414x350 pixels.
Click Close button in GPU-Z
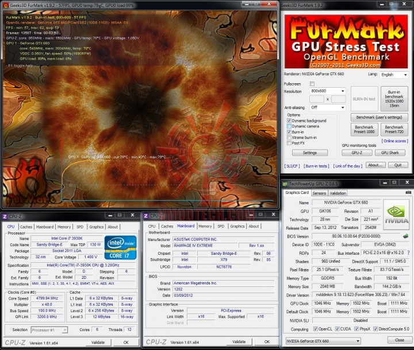point(400,340)
